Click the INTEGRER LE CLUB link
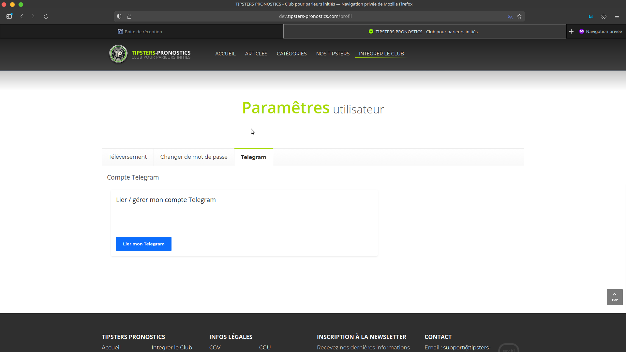The height and width of the screenshot is (352, 626). point(381,54)
